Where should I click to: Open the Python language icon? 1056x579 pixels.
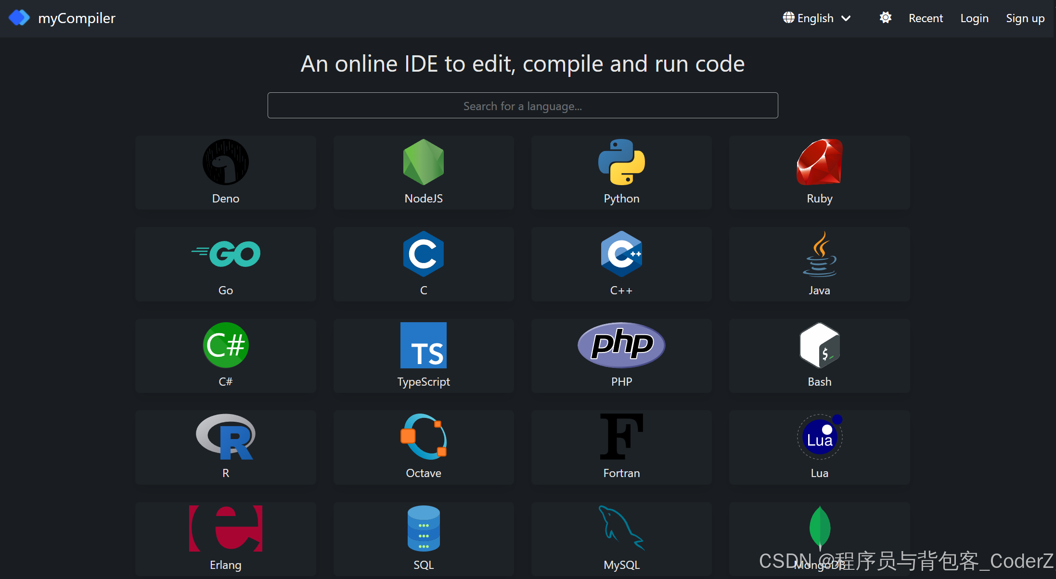[x=621, y=163]
